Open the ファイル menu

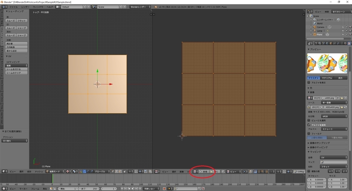[x=13, y=7]
